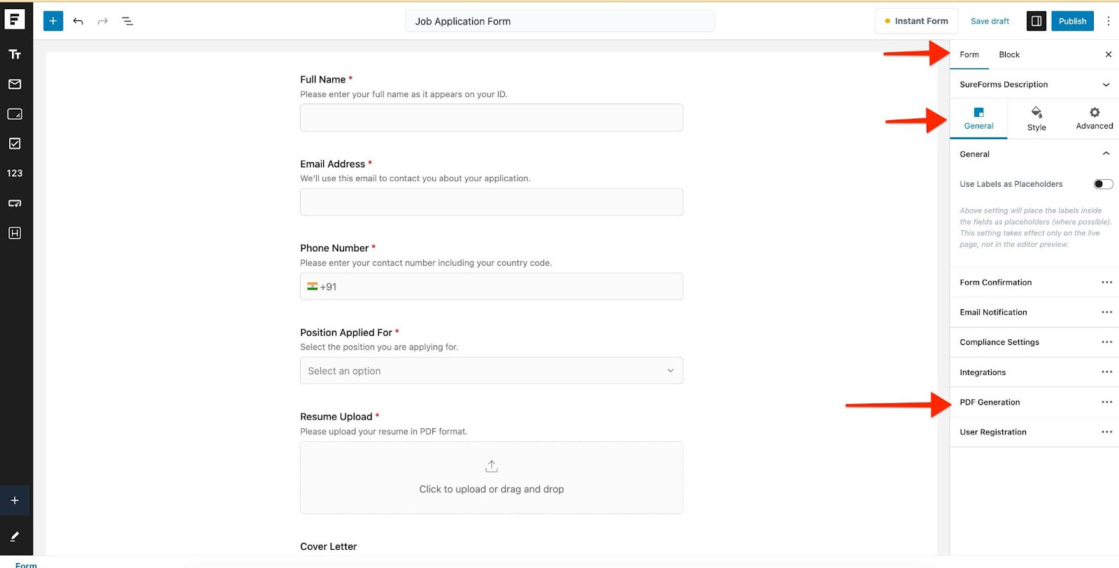Click the resume upload drop area
The image size is (1119, 568).
point(492,478)
